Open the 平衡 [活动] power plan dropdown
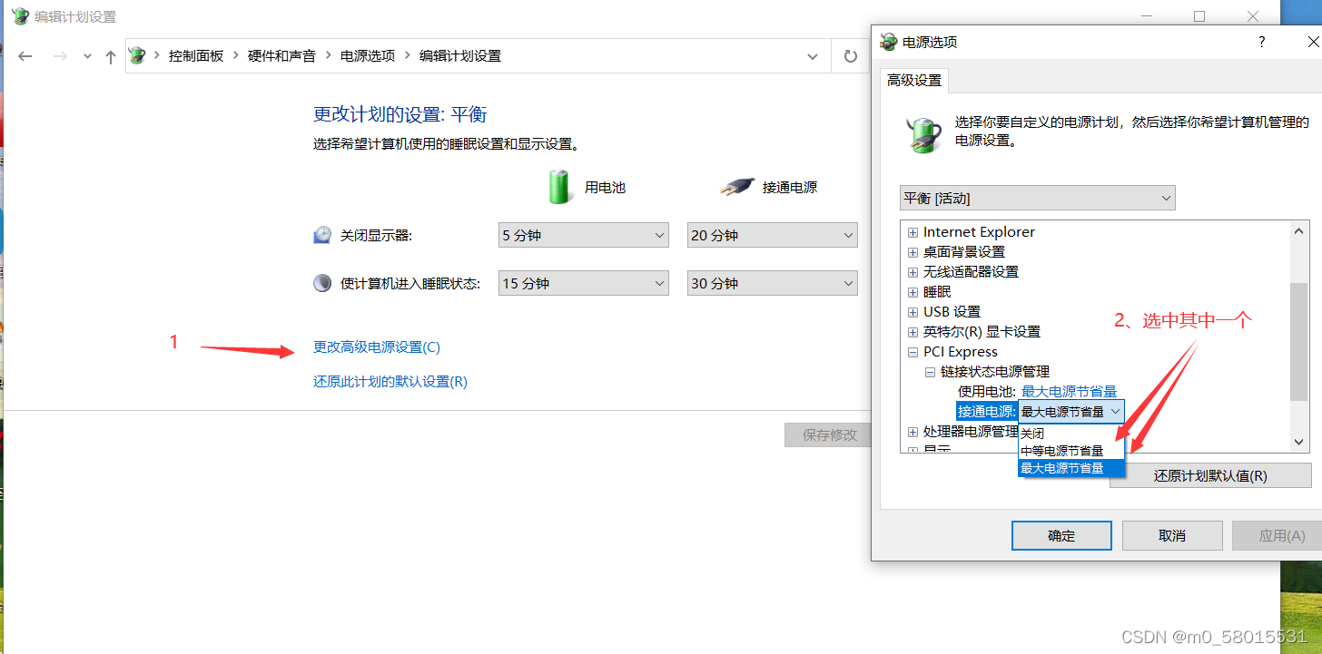The image size is (1322, 654). click(x=1038, y=198)
